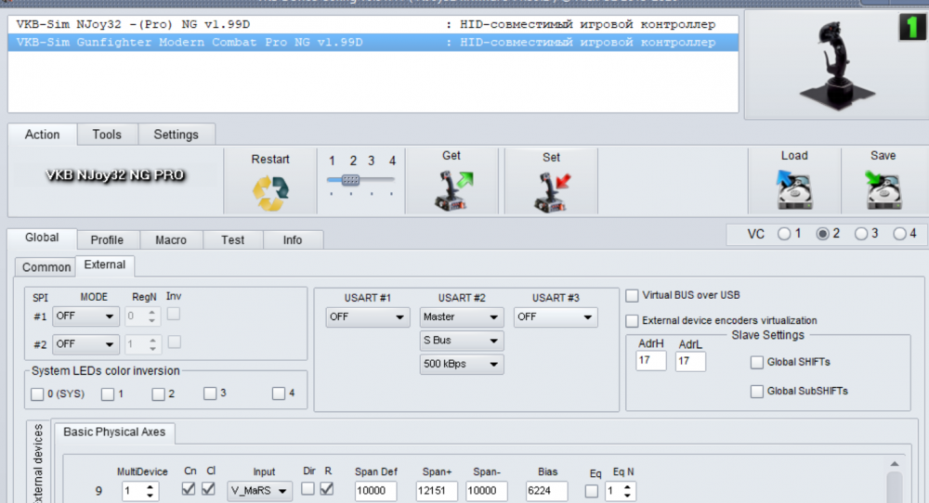The height and width of the screenshot is (503, 929).
Task: Toggle LED 3 color inversion checkbox
Action: point(210,393)
